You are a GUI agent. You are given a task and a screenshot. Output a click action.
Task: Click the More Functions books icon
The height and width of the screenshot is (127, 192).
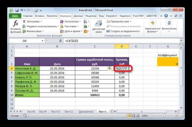point(86,31)
